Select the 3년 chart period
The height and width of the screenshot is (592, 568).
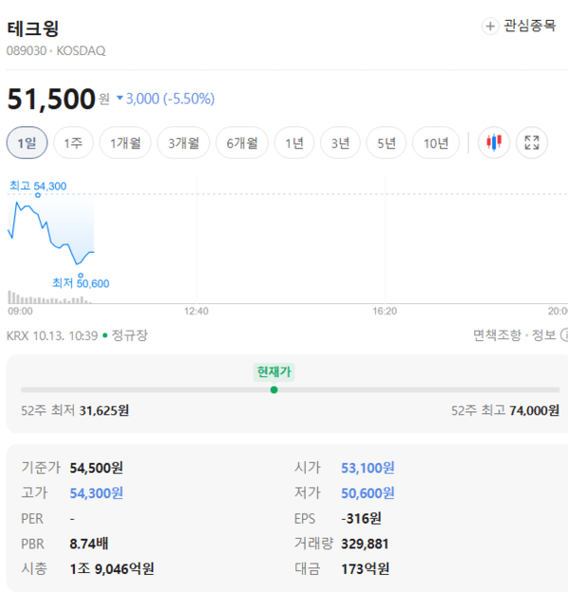tap(340, 143)
